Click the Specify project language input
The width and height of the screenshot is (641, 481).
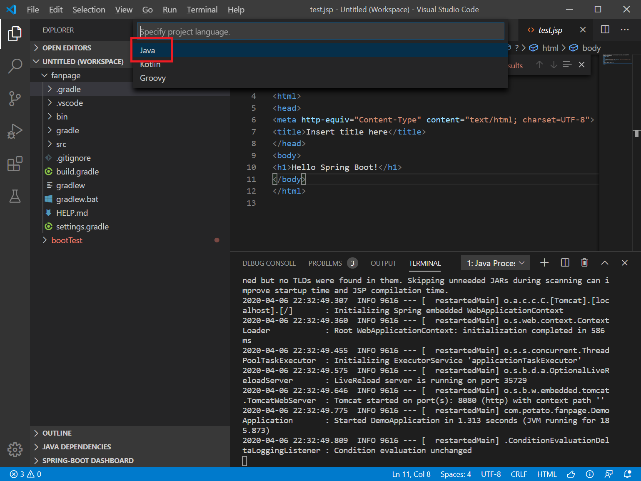tap(320, 31)
